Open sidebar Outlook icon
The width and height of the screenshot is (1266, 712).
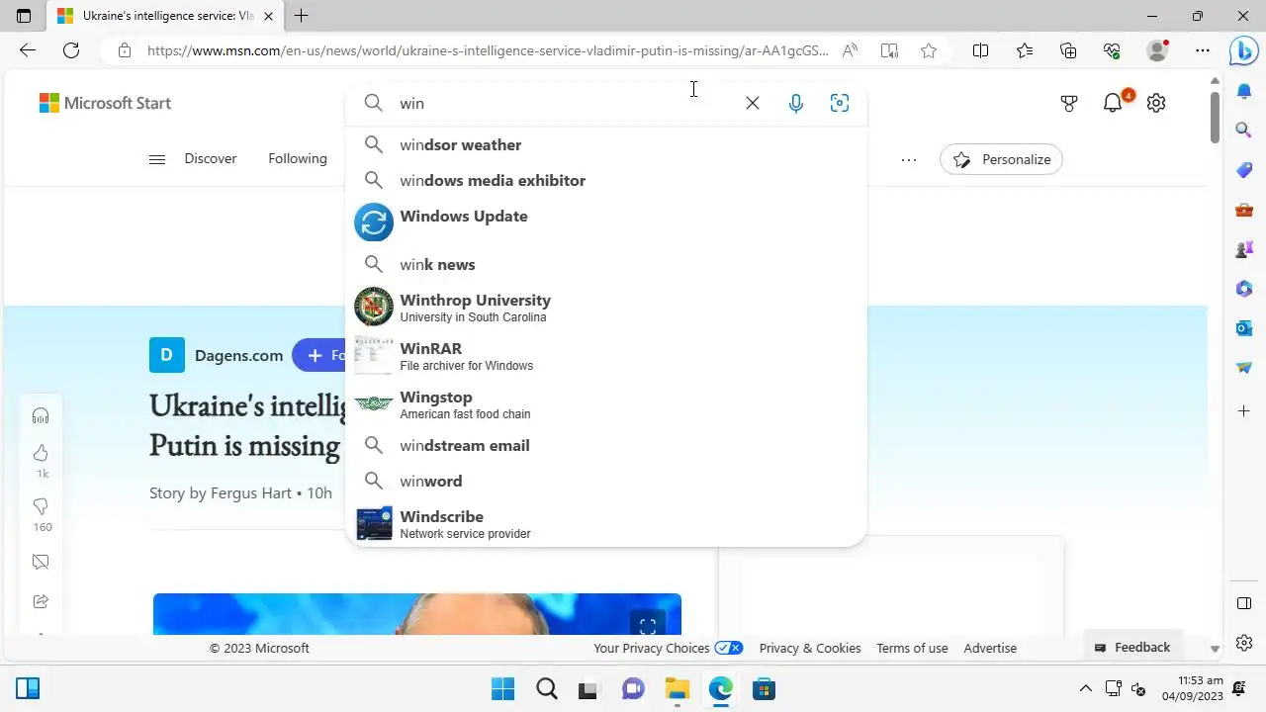click(1244, 327)
